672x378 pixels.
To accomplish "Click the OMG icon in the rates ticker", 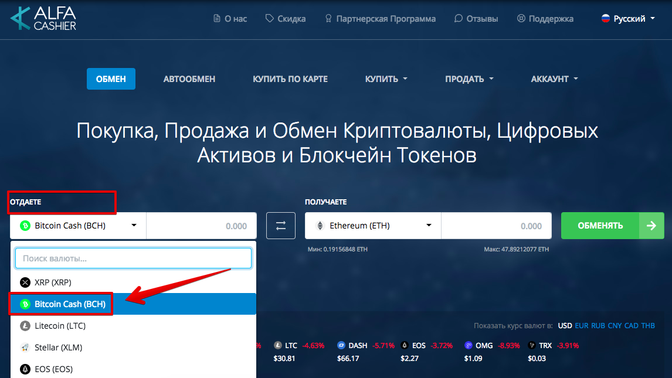I will (x=469, y=345).
